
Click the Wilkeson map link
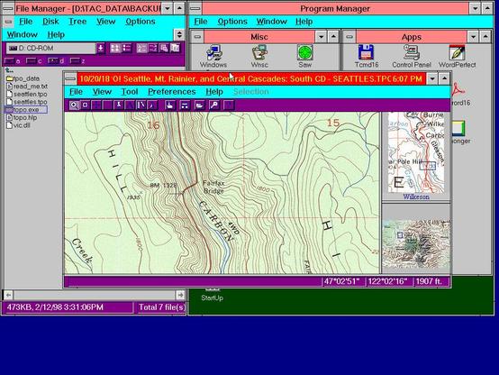point(416,197)
